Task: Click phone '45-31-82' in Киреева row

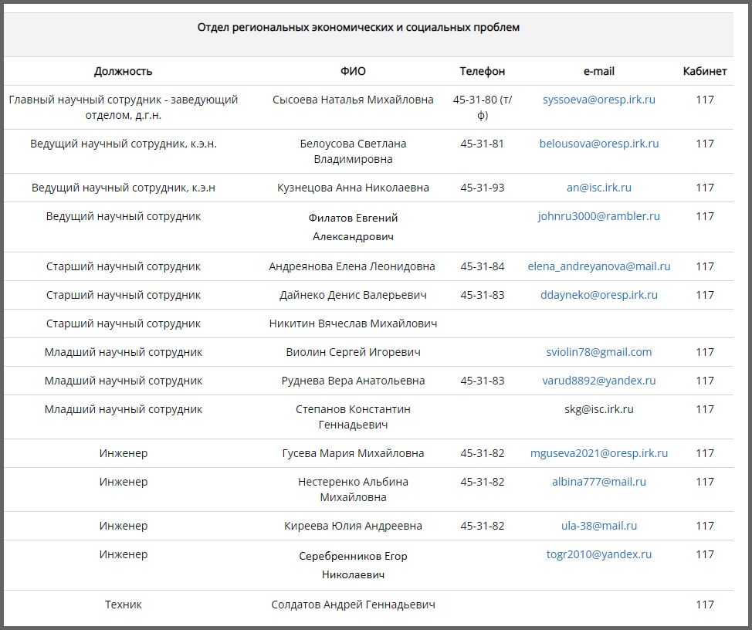Action: click(482, 526)
